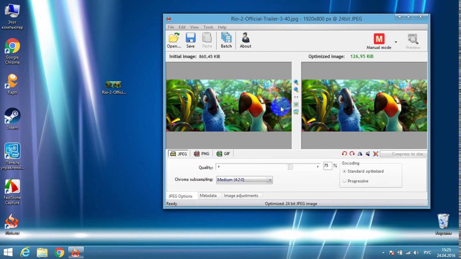Select Standard optimized encoding
461x259 pixels.
(x=363, y=171)
